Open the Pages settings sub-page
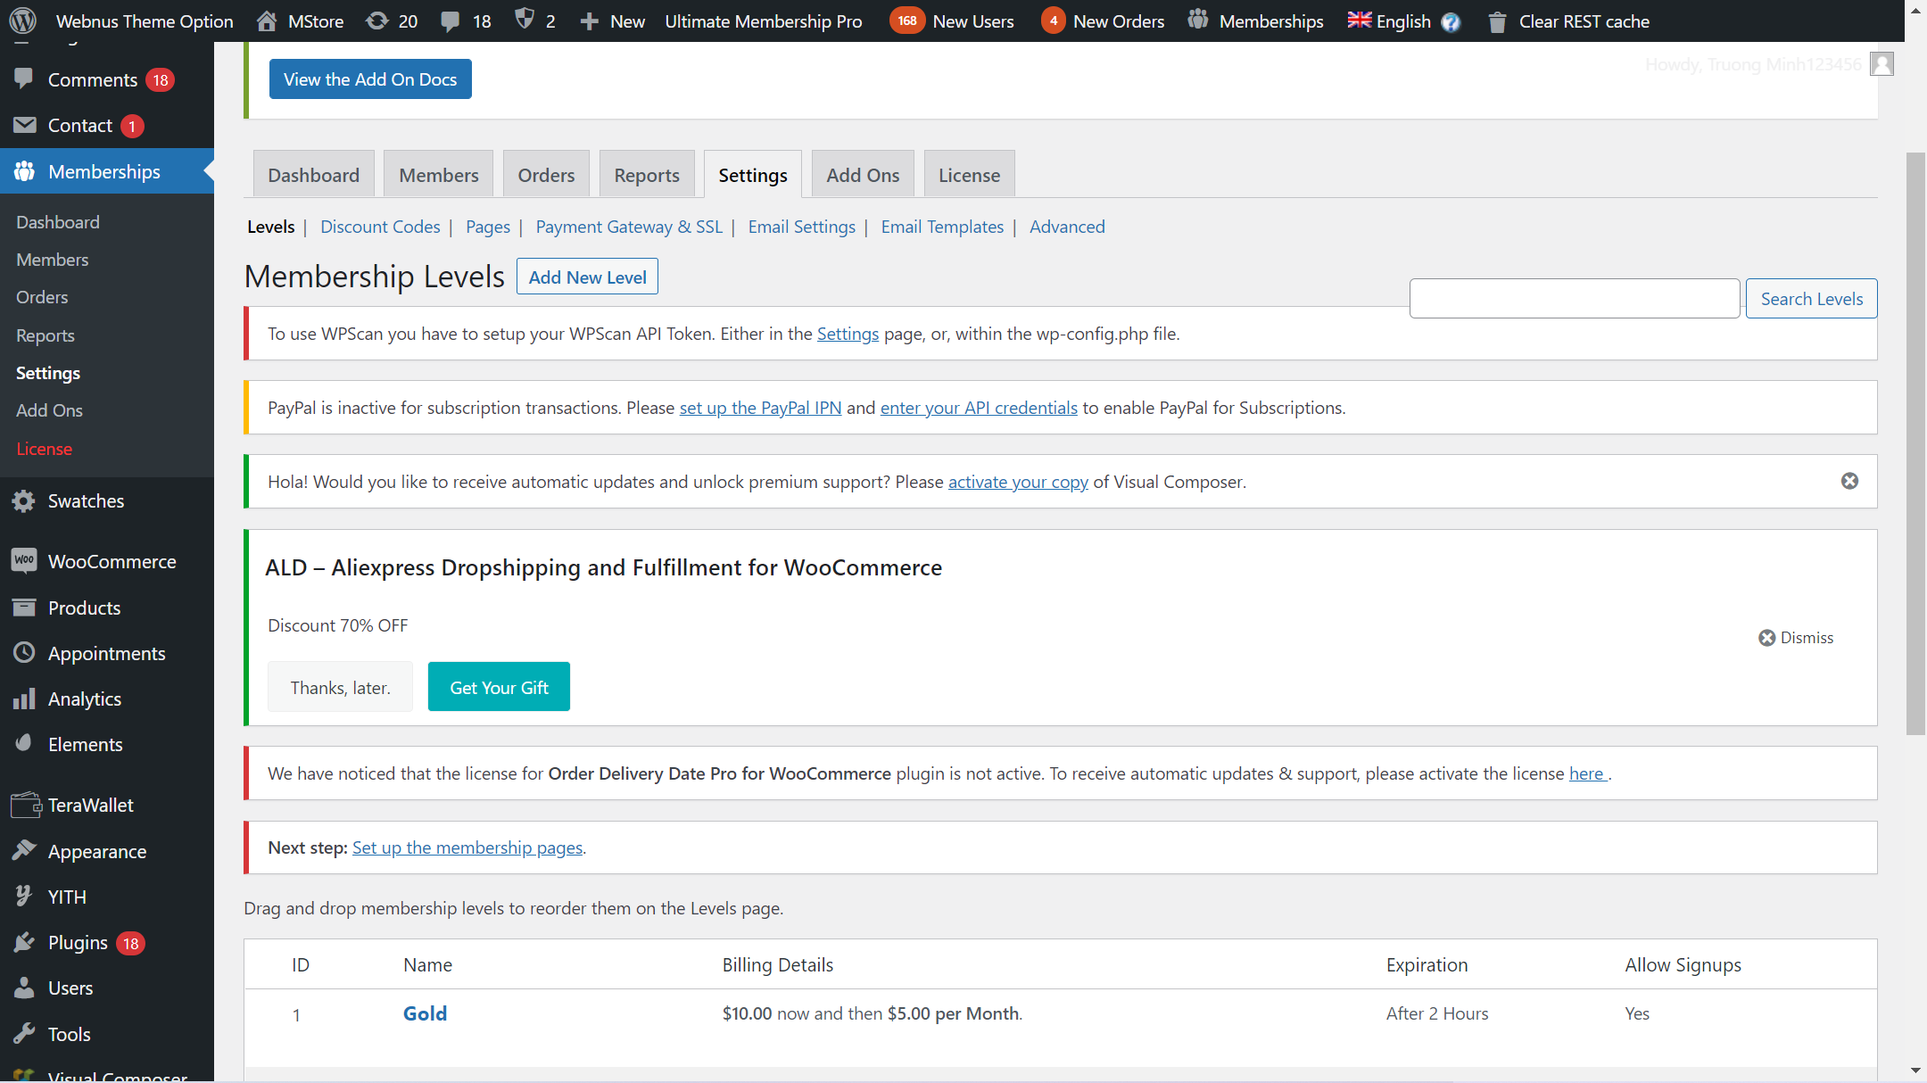 coord(488,227)
